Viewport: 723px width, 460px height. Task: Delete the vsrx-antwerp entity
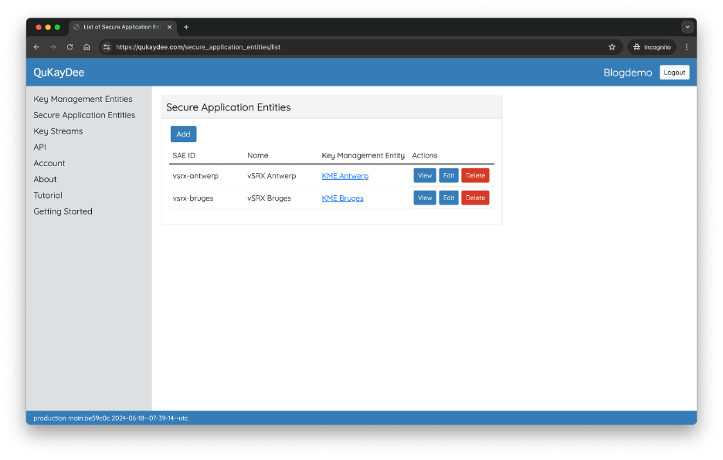pos(475,176)
